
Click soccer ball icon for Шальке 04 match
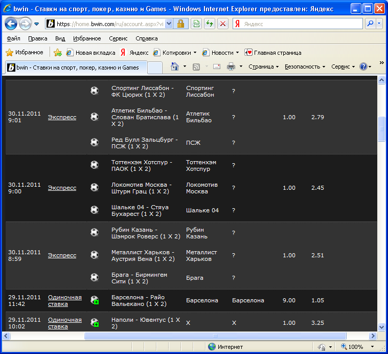[x=95, y=210]
